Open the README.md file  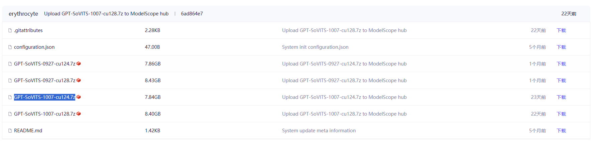tap(28, 131)
